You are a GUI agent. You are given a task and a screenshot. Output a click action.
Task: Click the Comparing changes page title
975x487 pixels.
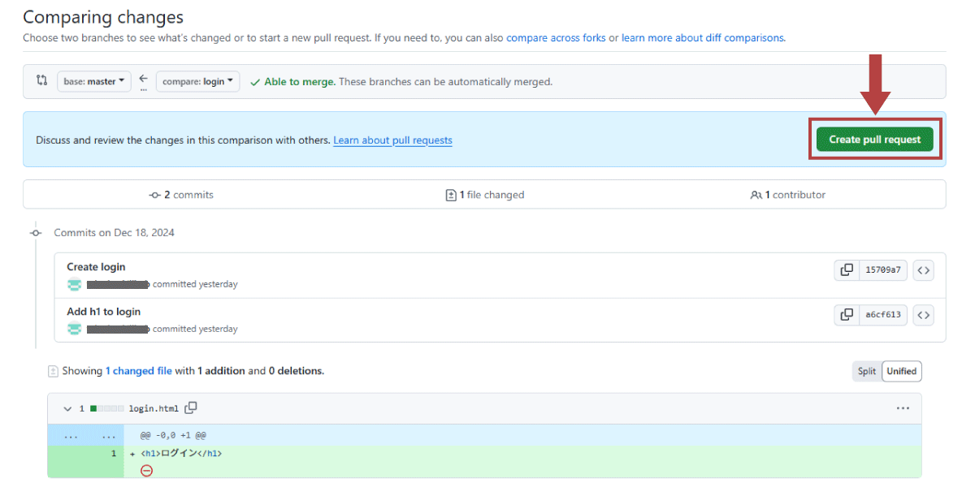103,17
